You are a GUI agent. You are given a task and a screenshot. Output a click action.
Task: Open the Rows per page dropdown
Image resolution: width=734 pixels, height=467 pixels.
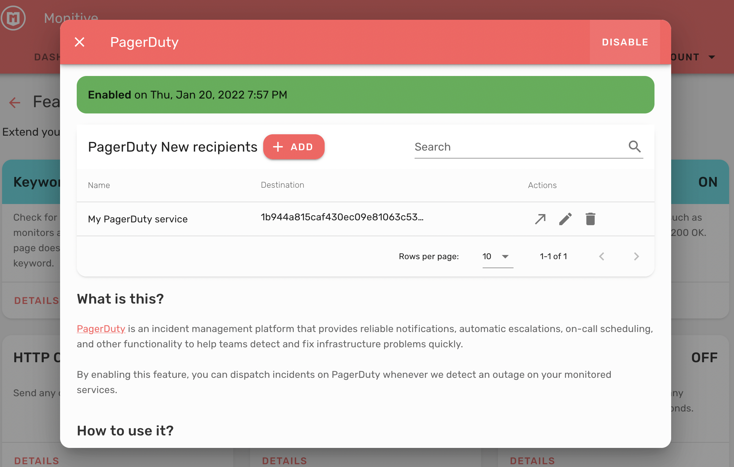[497, 256]
